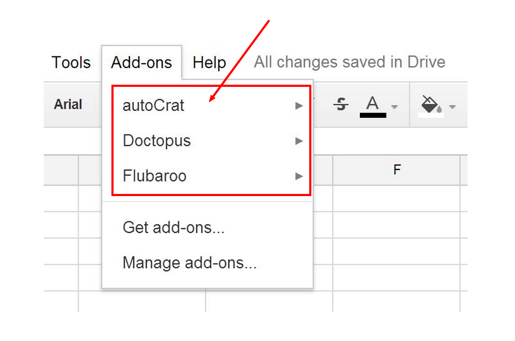Click 'Get add-ons...' menu entry
Screen dimensions: 515x341
tap(174, 228)
